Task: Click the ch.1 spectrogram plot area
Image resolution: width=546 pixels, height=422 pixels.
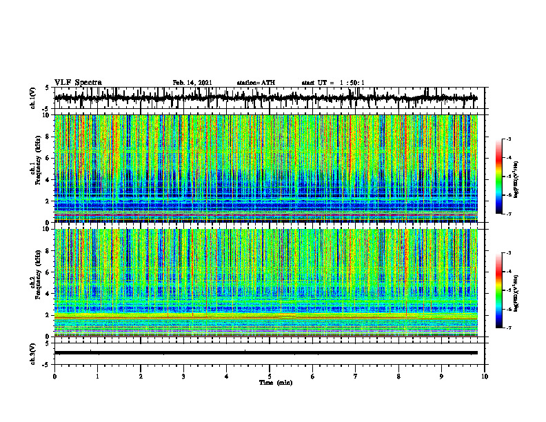Action: point(265,168)
